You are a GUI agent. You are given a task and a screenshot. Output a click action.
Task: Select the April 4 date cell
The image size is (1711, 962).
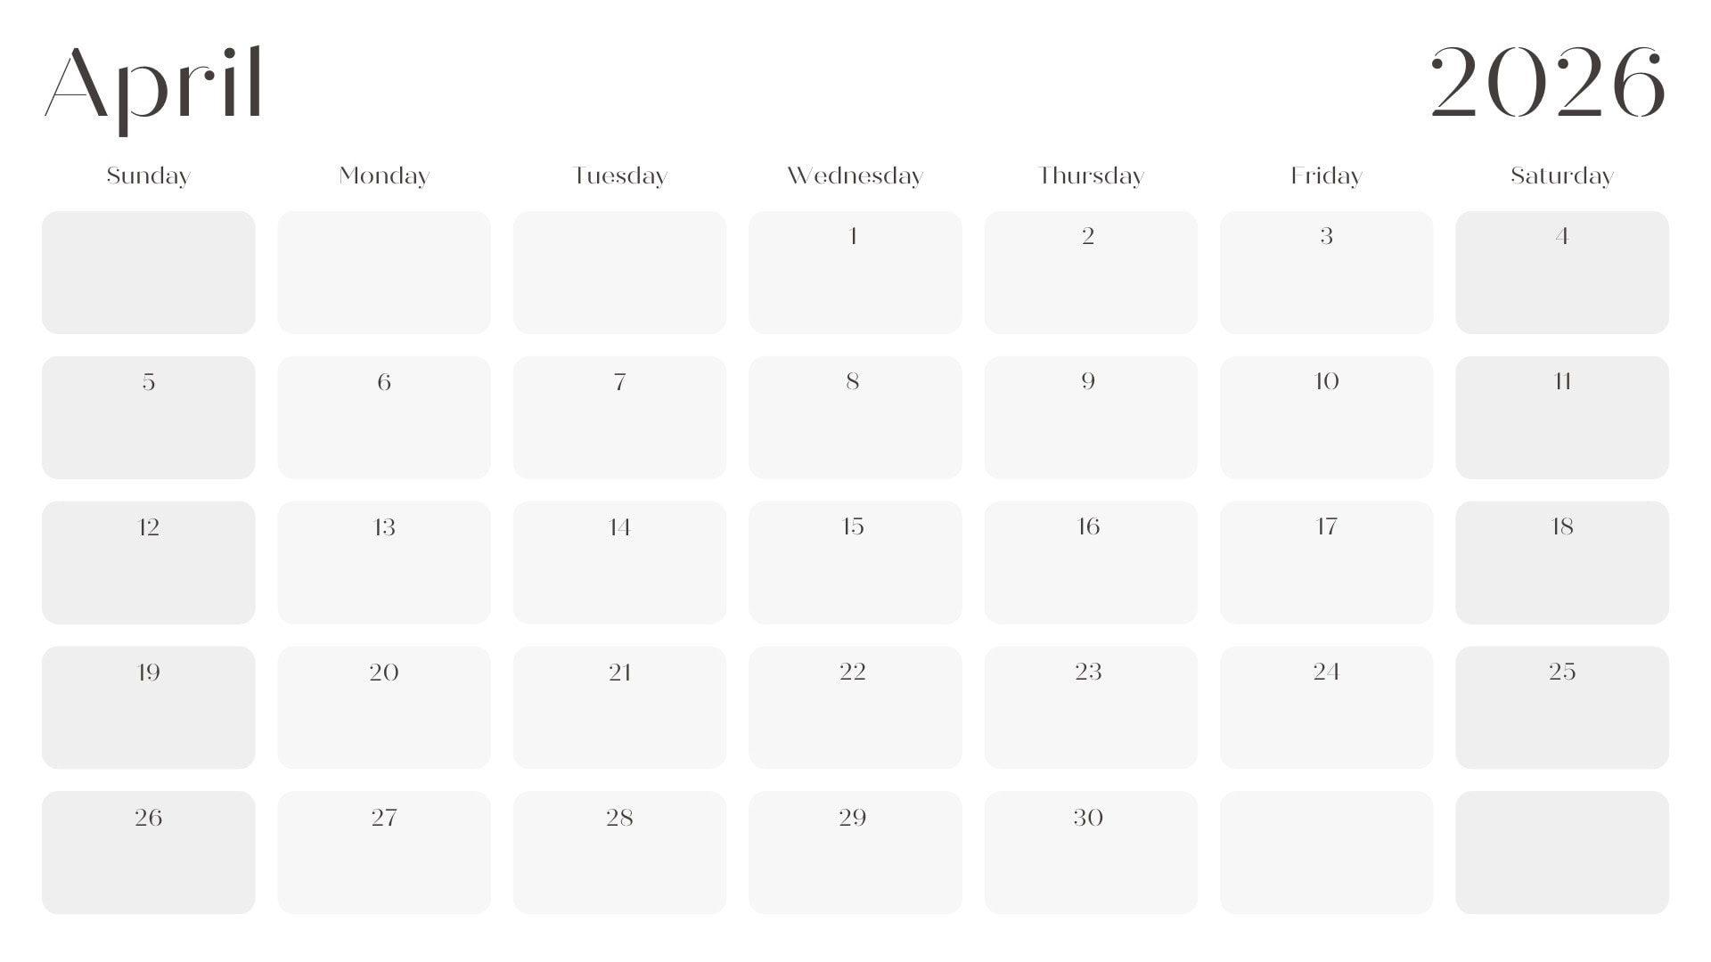click(1561, 272)
